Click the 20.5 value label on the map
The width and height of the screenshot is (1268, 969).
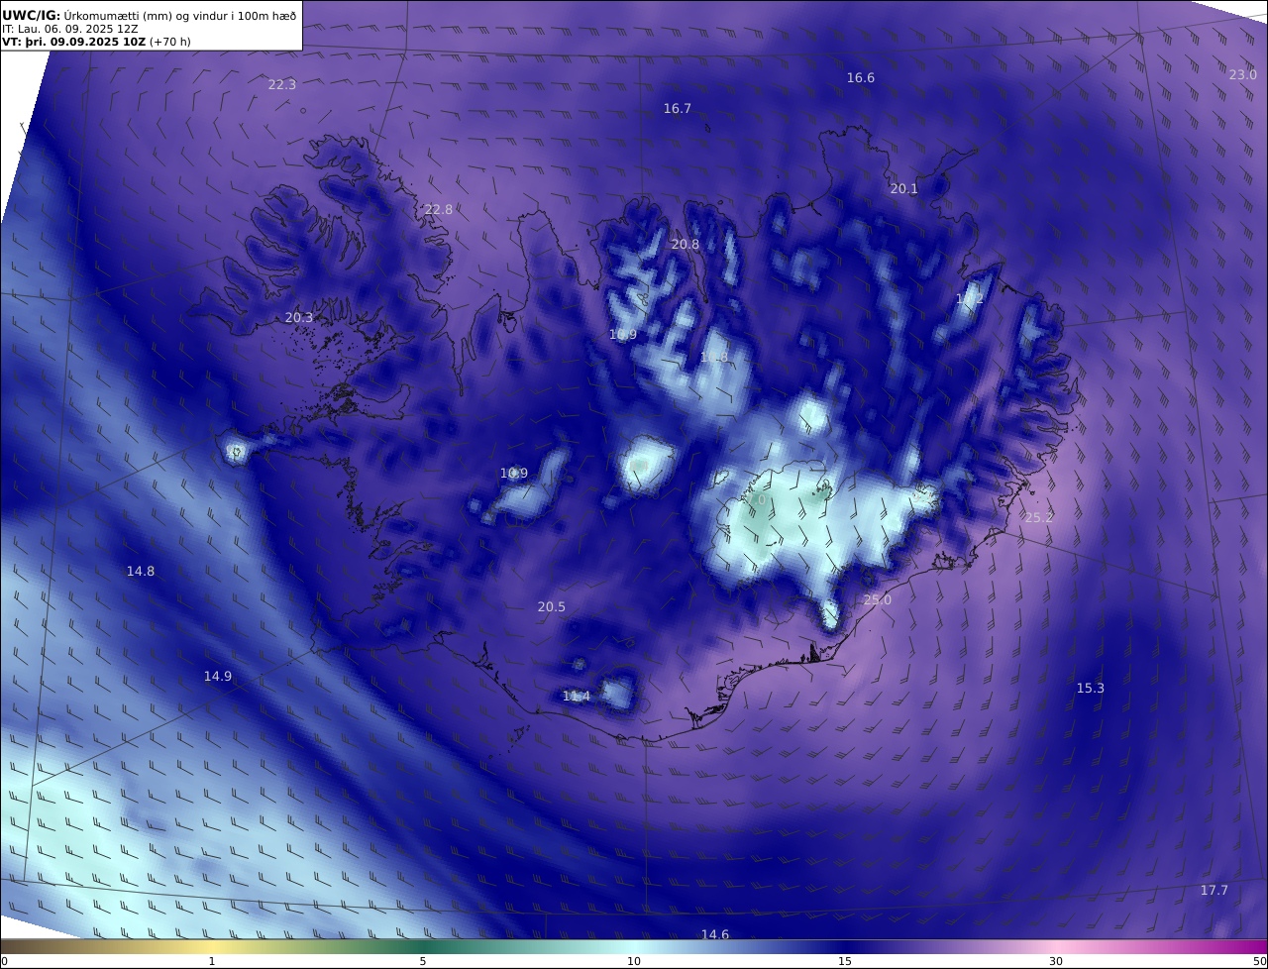click(552, 607)
